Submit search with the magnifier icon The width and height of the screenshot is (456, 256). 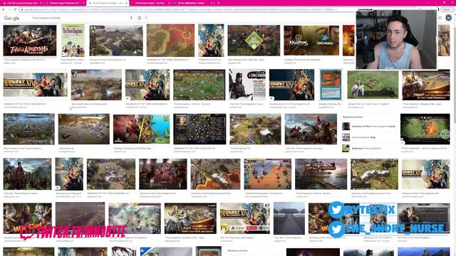(147, 18)
